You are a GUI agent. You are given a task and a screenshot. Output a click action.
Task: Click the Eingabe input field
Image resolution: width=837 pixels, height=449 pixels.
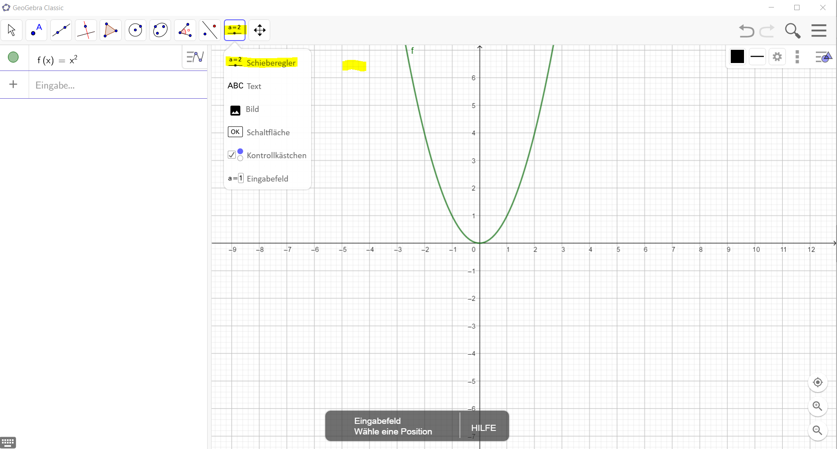(118, 85)
